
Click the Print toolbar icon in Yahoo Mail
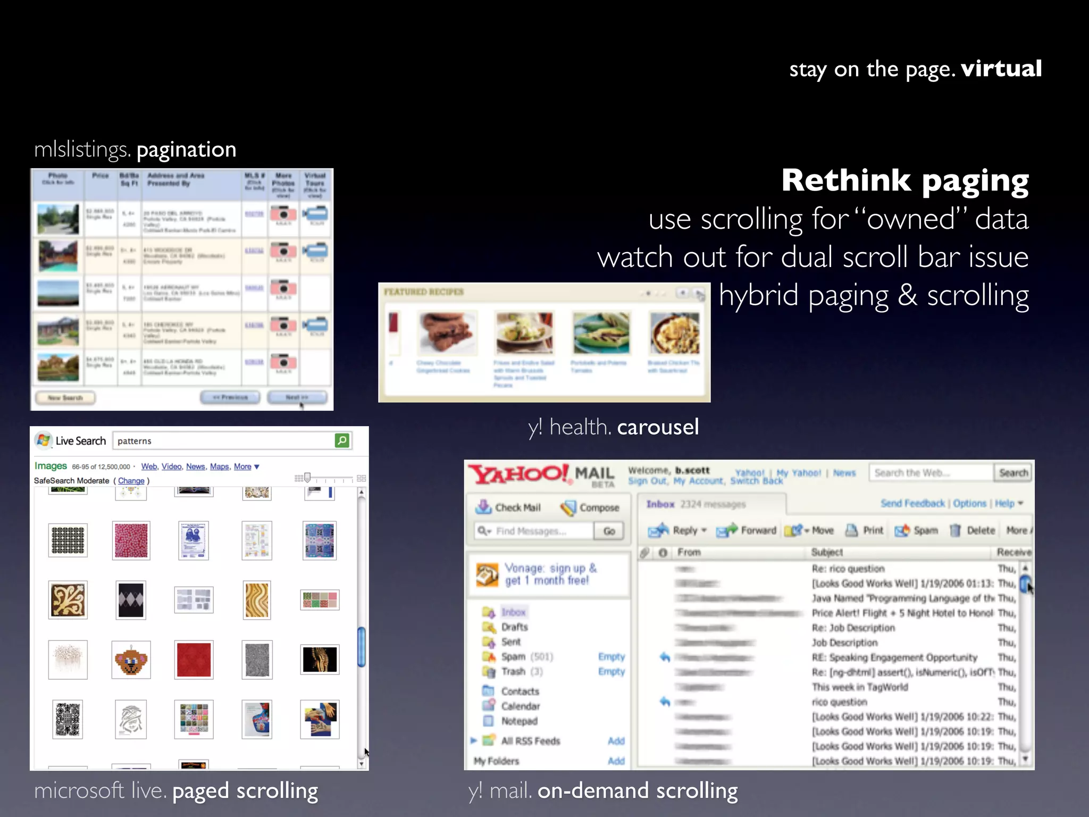851,530
